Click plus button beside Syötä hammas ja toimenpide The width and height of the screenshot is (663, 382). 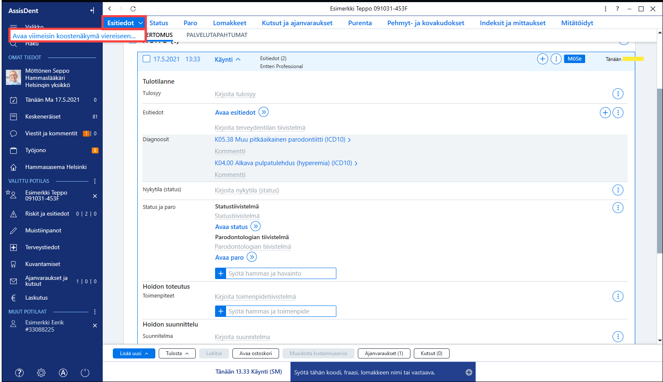coord(221,311)
